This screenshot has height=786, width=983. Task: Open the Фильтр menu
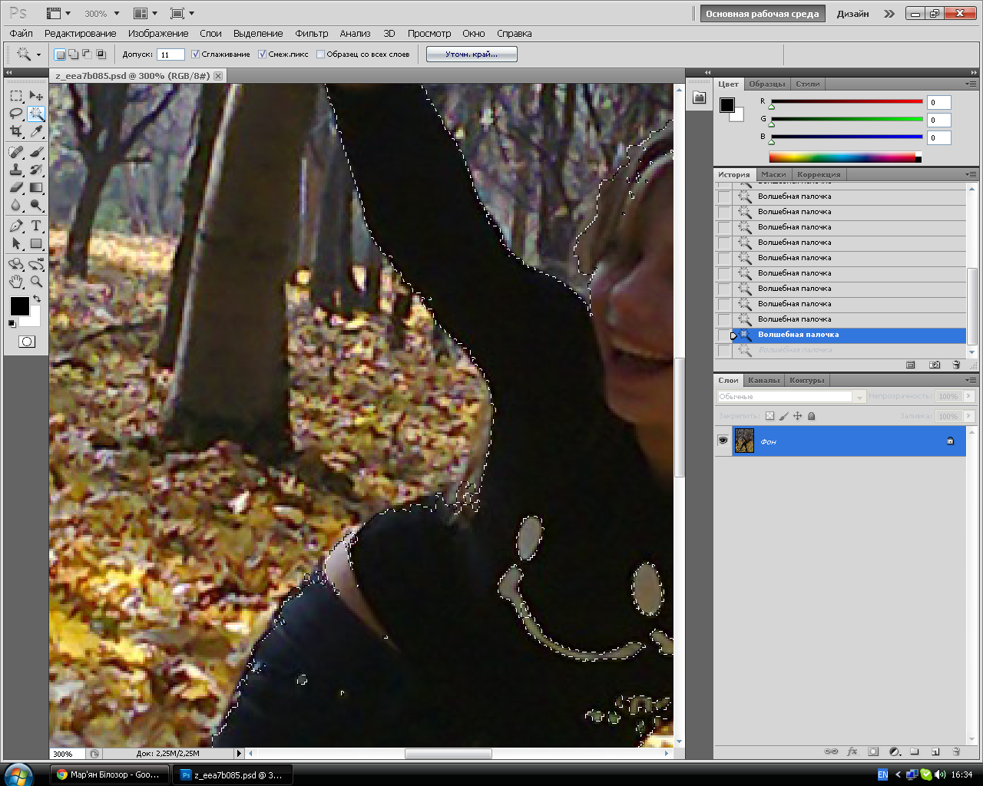point(311,33)
